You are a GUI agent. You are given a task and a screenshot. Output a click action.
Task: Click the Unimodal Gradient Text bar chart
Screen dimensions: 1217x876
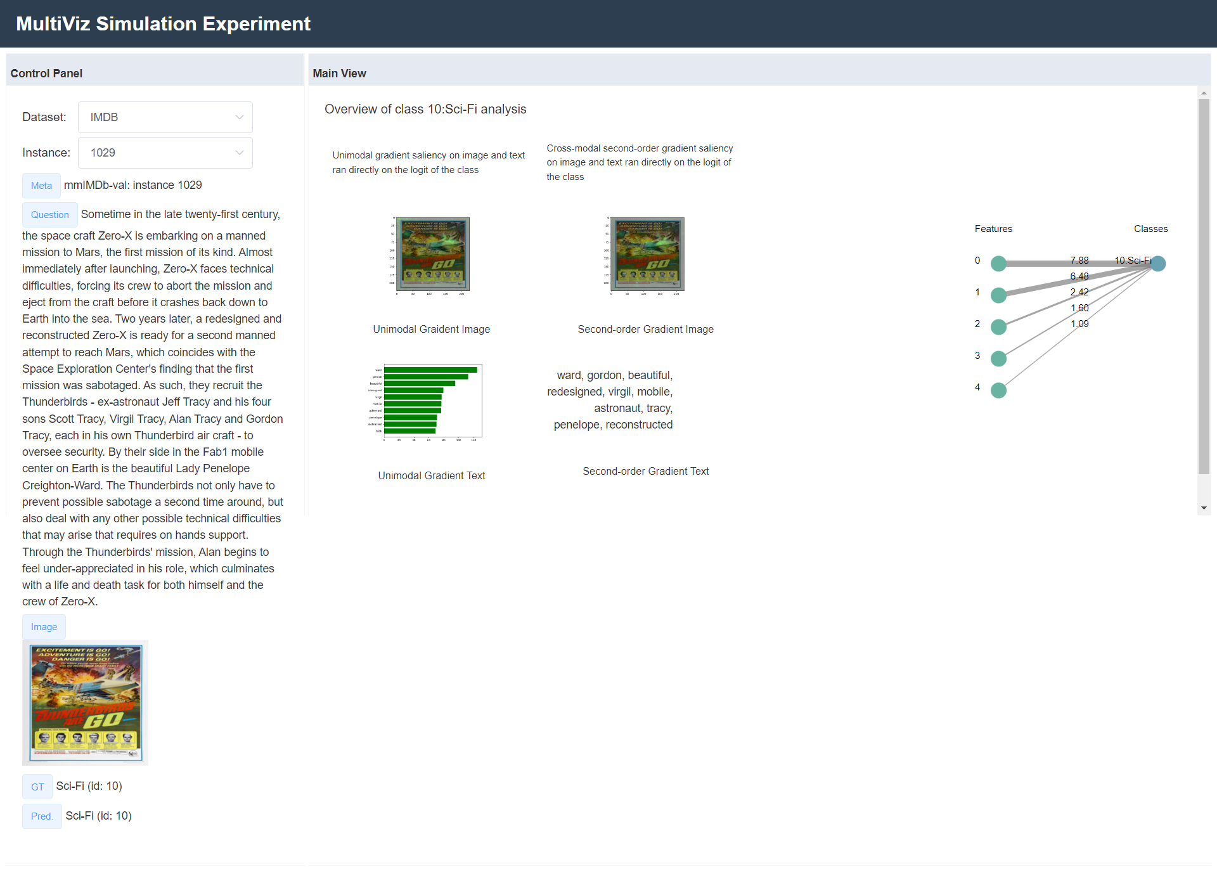pos(431,403)
